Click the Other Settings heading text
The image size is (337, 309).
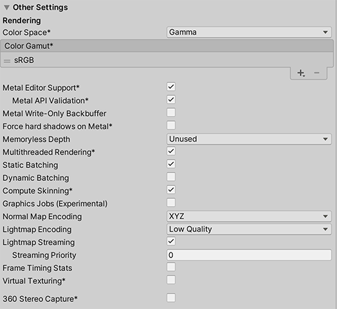[40, 8]
